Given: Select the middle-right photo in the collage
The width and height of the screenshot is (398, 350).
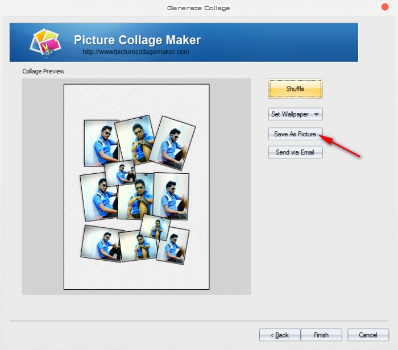Looking at the screenshot, I should pos(171,195).
